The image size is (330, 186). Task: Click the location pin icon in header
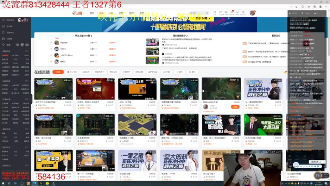pyautogui.click(x=243, y=12)
